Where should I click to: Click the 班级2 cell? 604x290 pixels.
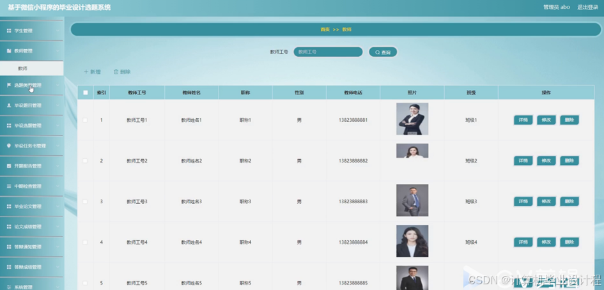pos(471,161)
